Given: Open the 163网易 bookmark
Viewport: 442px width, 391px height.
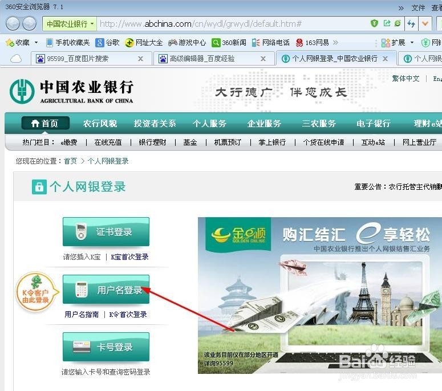Looking at the screenshot, I should [x=313, y=43].
